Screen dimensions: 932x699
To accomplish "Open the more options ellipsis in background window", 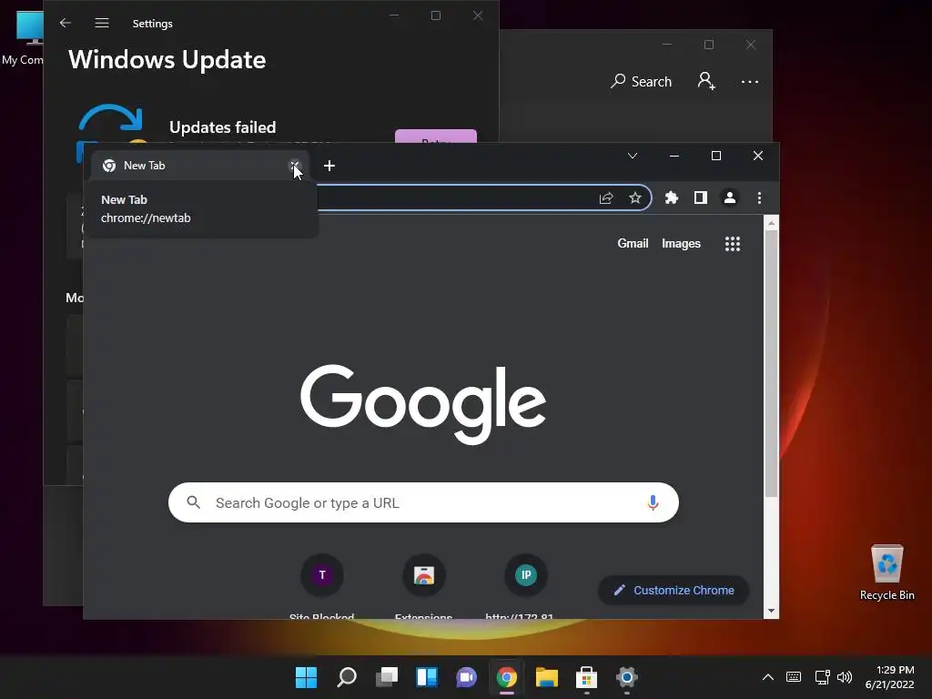I will pyautogui.click(x=750, y=81).
